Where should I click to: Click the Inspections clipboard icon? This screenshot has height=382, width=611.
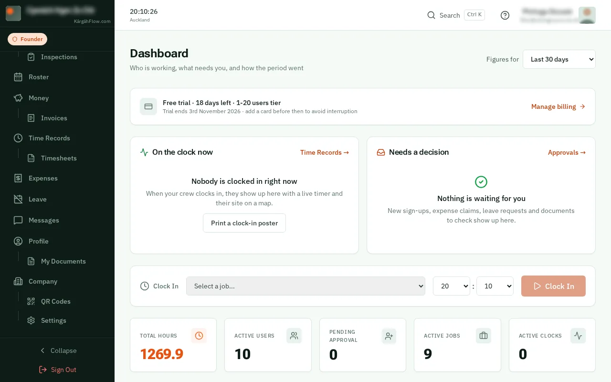[x=31, y=57]
